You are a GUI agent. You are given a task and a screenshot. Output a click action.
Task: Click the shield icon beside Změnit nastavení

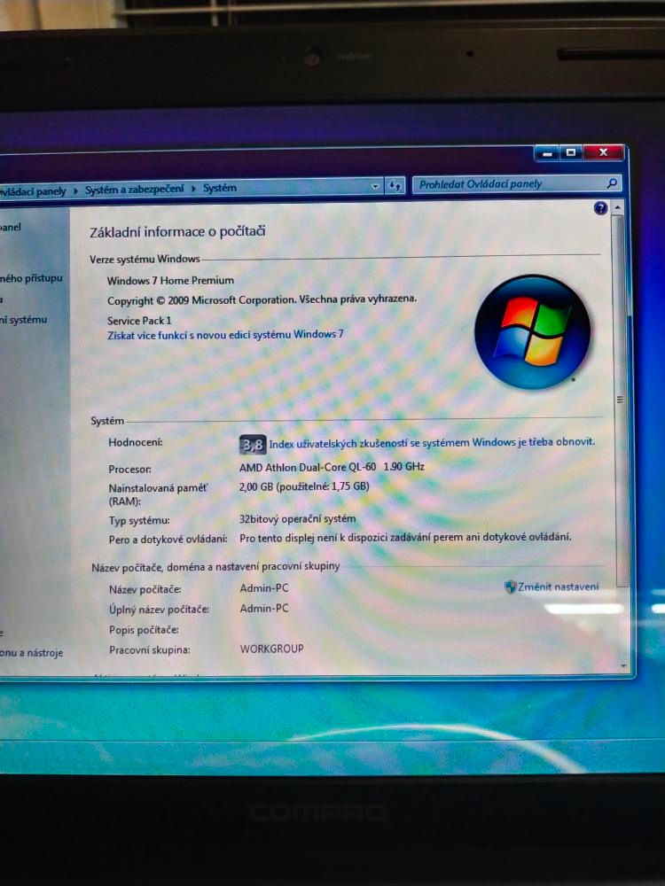pos(510,587)
